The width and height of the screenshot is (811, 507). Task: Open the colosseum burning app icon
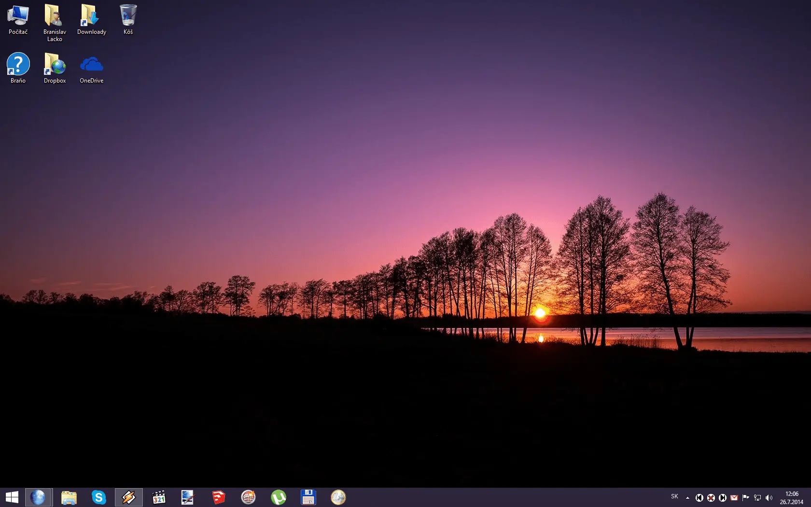pos(249,497)
